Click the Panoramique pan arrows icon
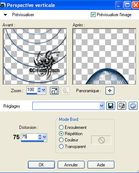 click(110, 91)
